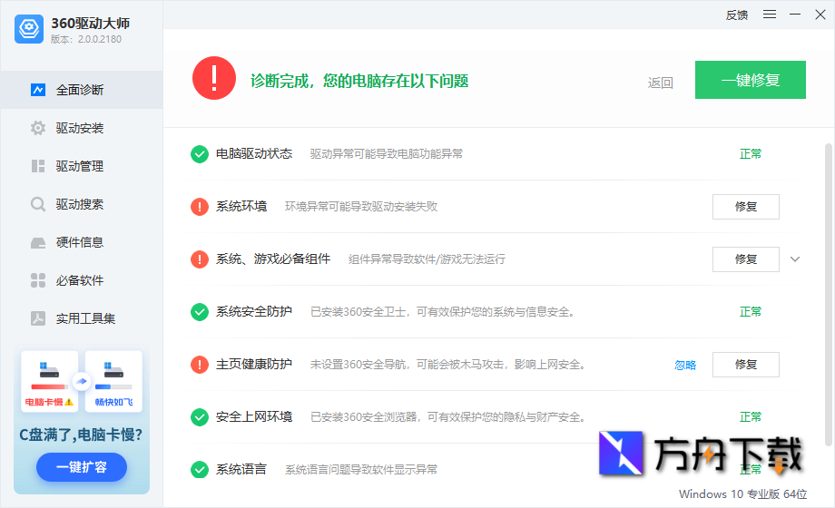Click 修复 button for 主页健康防护
This screenshot has width=835, height=508.
[745, 365]
